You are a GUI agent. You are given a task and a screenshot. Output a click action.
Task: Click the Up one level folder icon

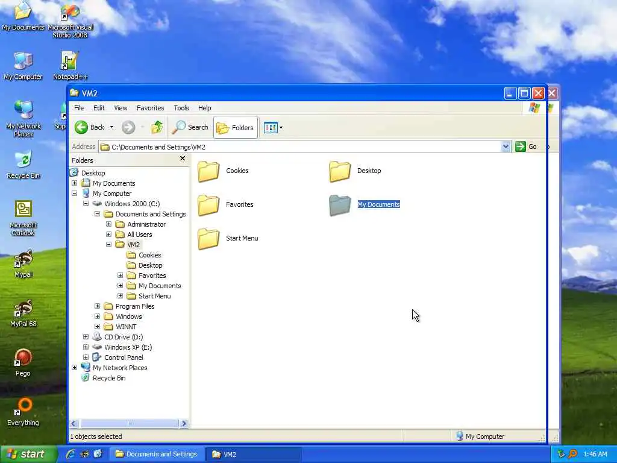pos(157,127)
